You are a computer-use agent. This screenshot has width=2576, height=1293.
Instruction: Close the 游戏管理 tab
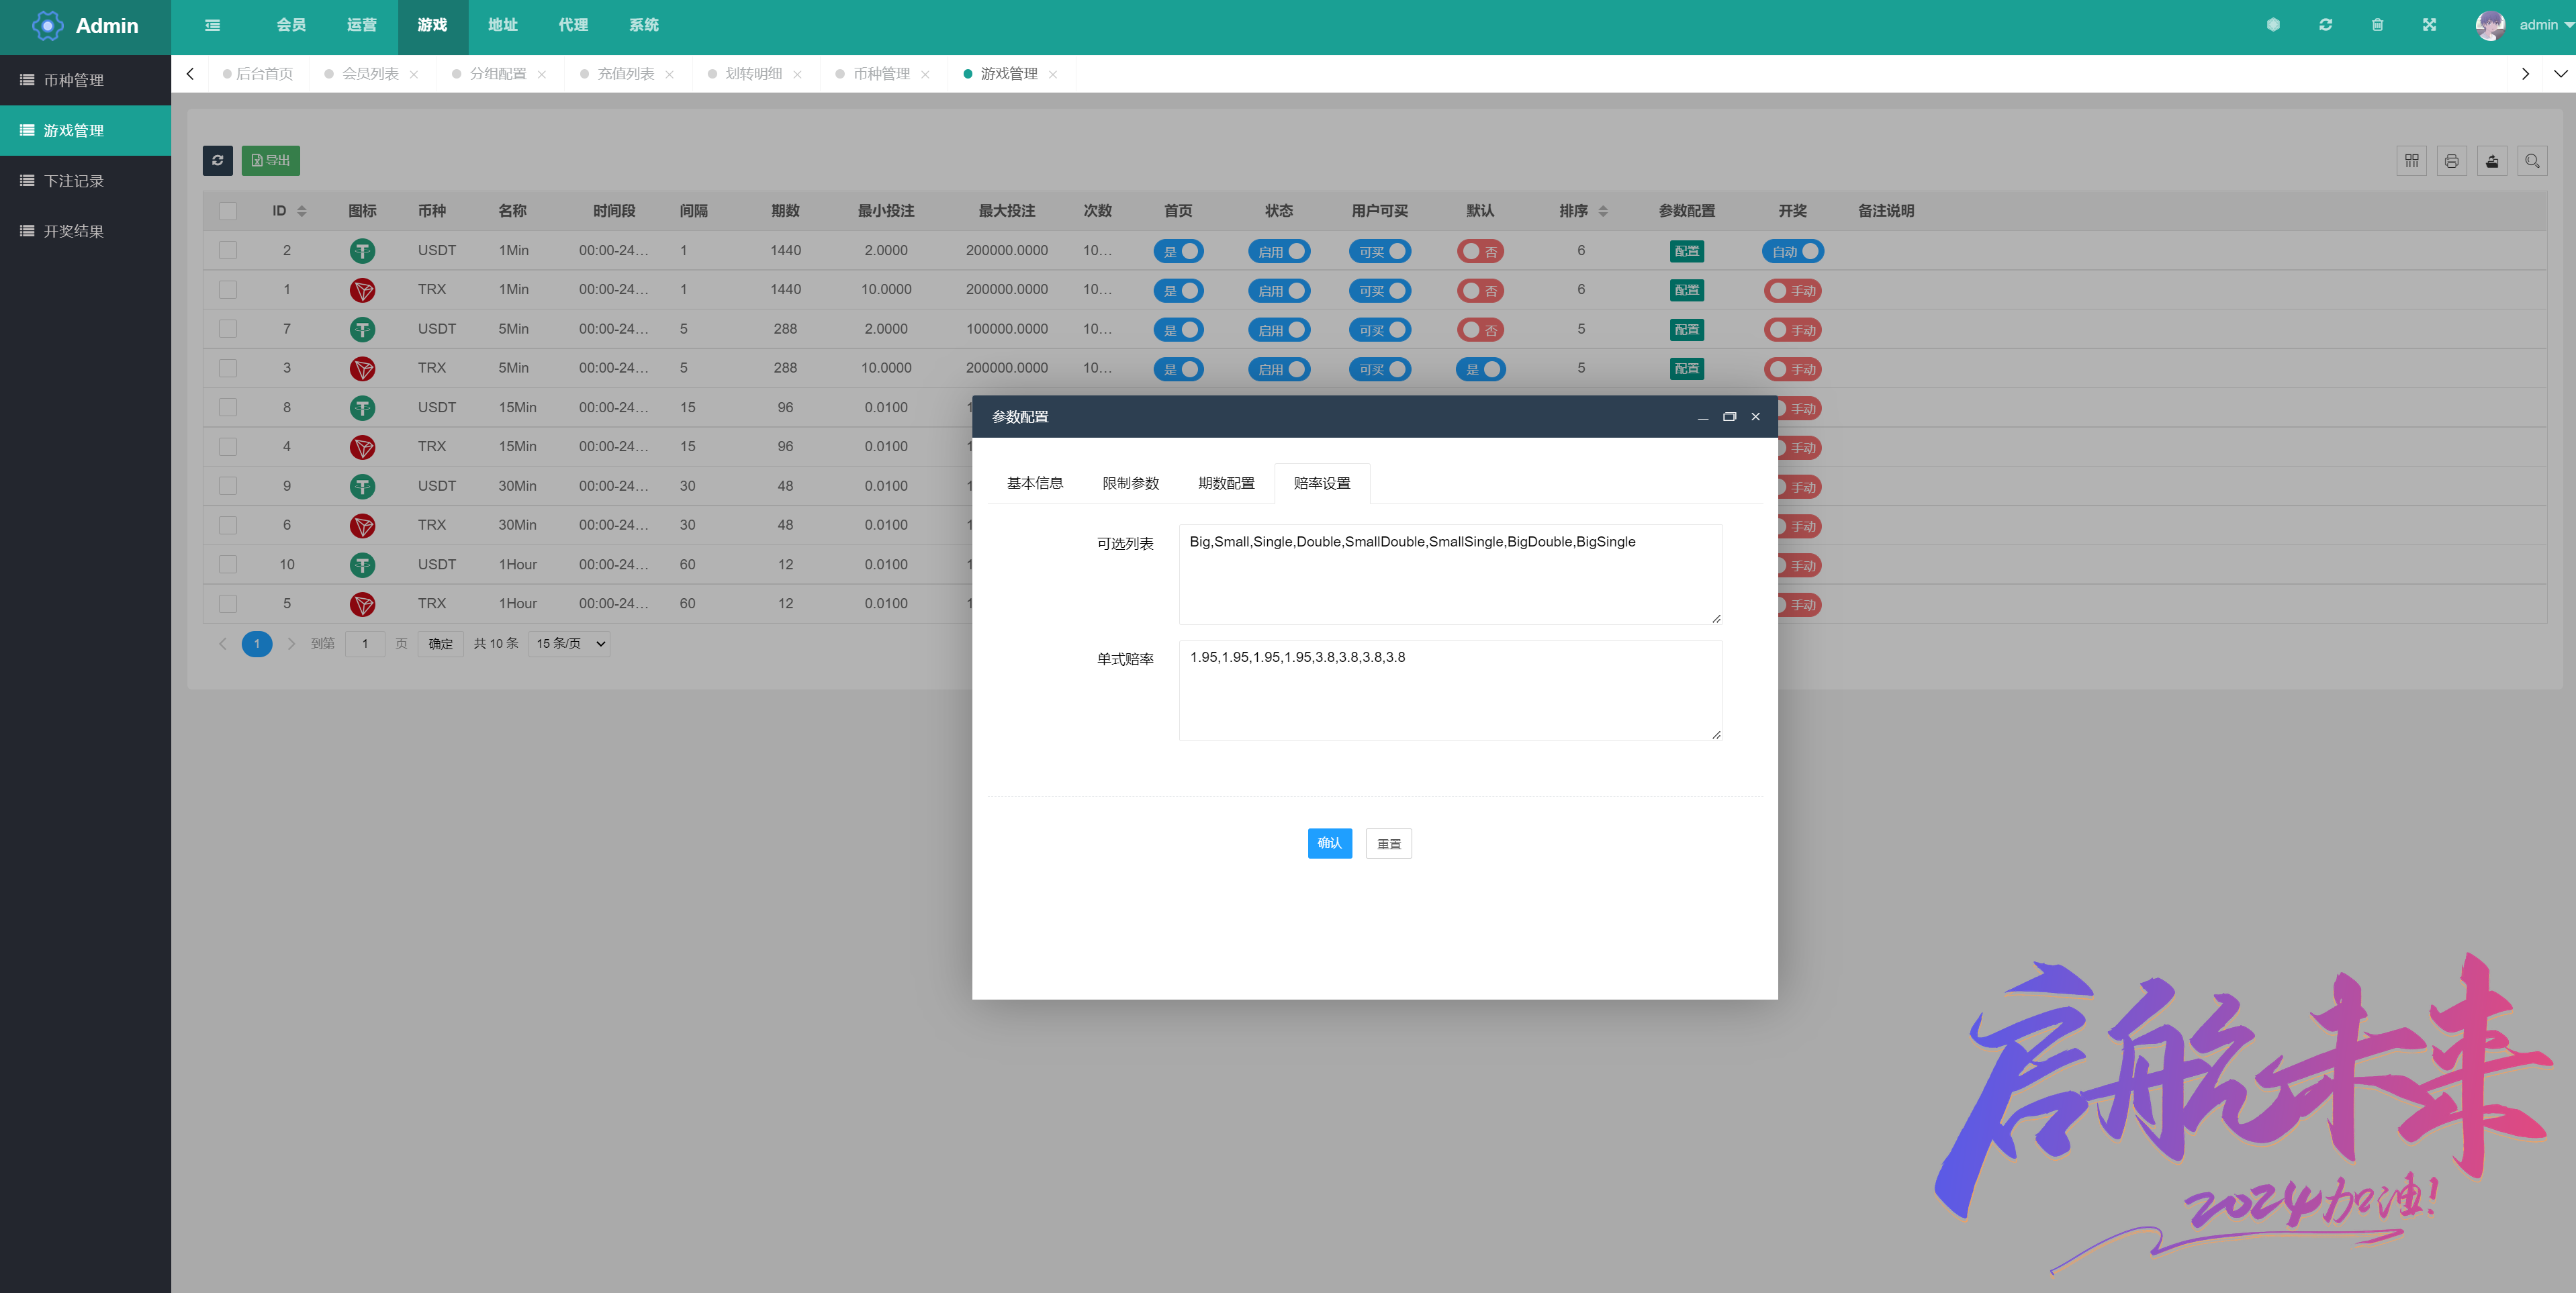tap(1053, 74)
